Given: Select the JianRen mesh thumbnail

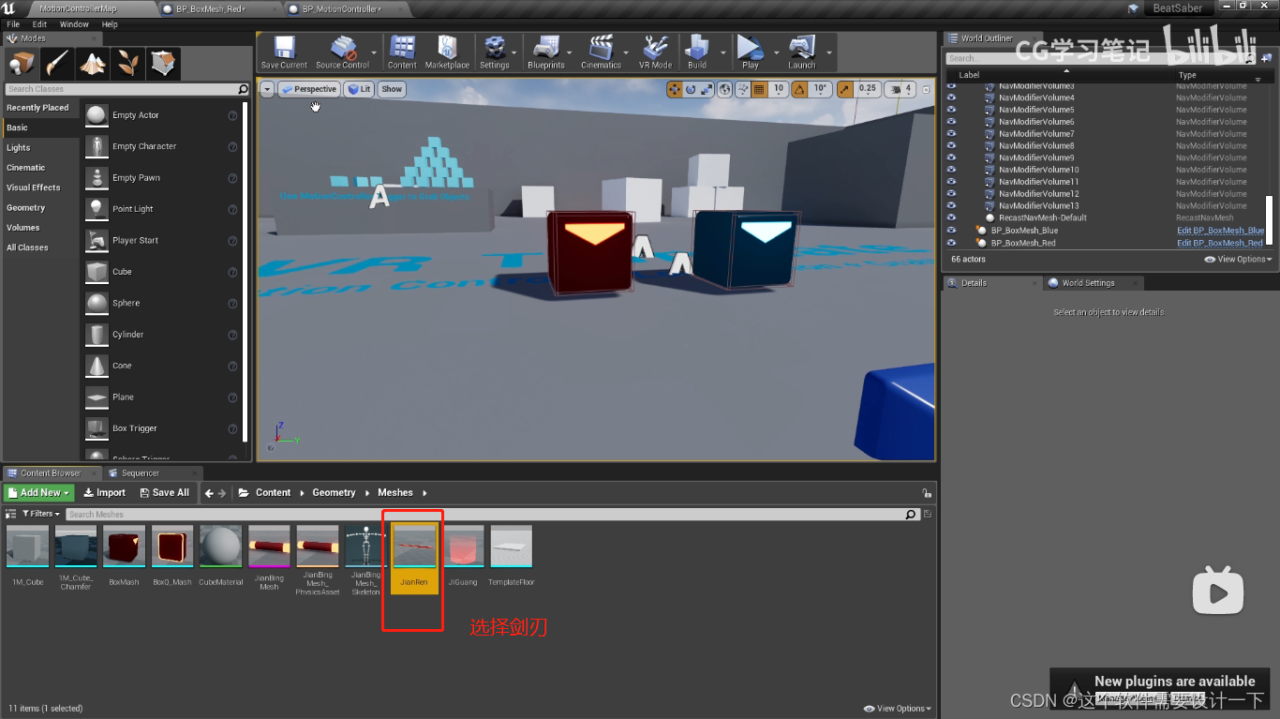Looking at the screenshot, I should [414, 546].
